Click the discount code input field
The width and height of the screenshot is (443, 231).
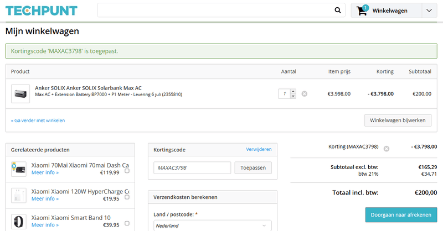pyautogui.click(x=192, y=167)
